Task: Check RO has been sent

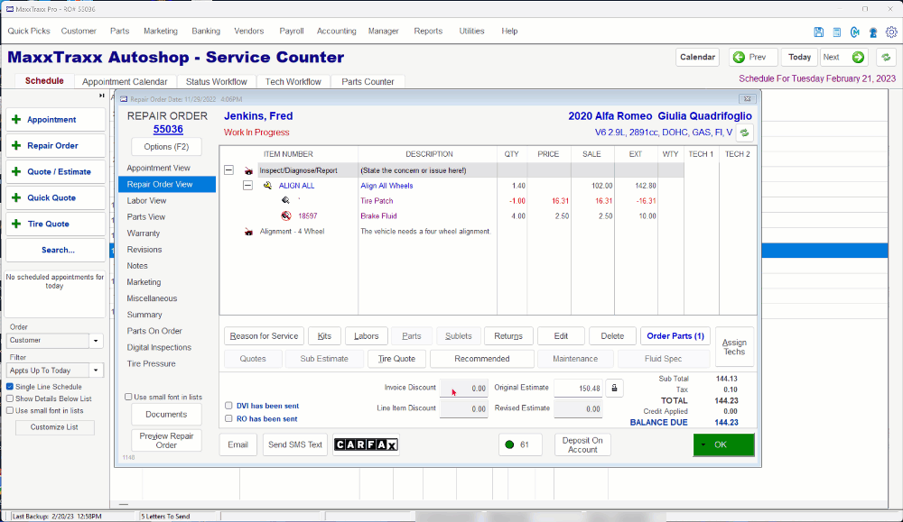Action: [228, 418]
